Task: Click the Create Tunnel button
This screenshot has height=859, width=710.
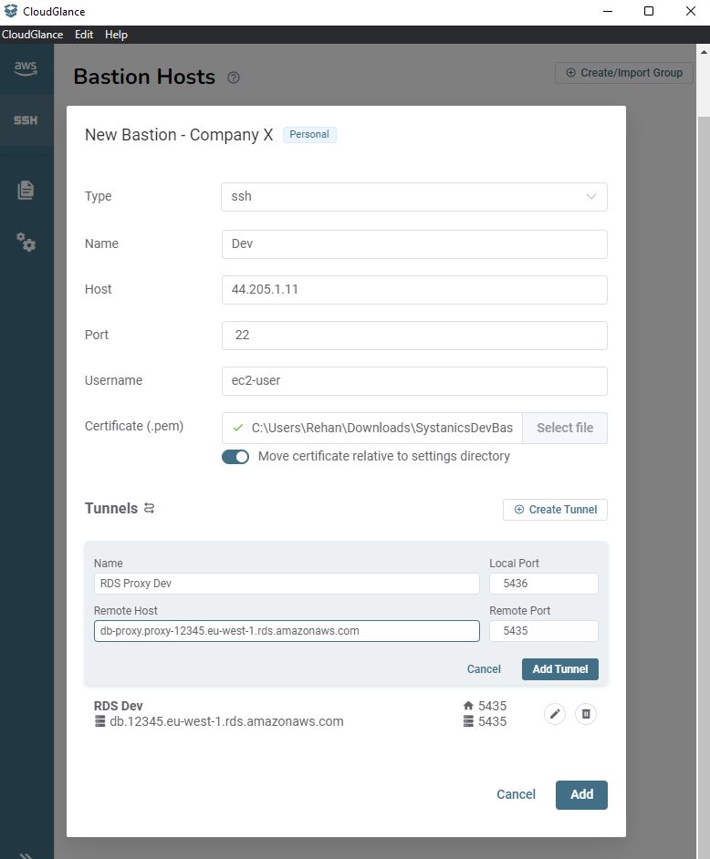Action: 555,510
